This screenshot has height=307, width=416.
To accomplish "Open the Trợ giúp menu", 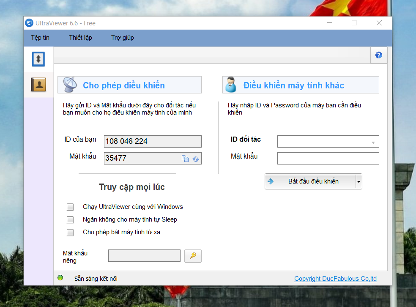I will pyautogui.click(x=122, y=38).
